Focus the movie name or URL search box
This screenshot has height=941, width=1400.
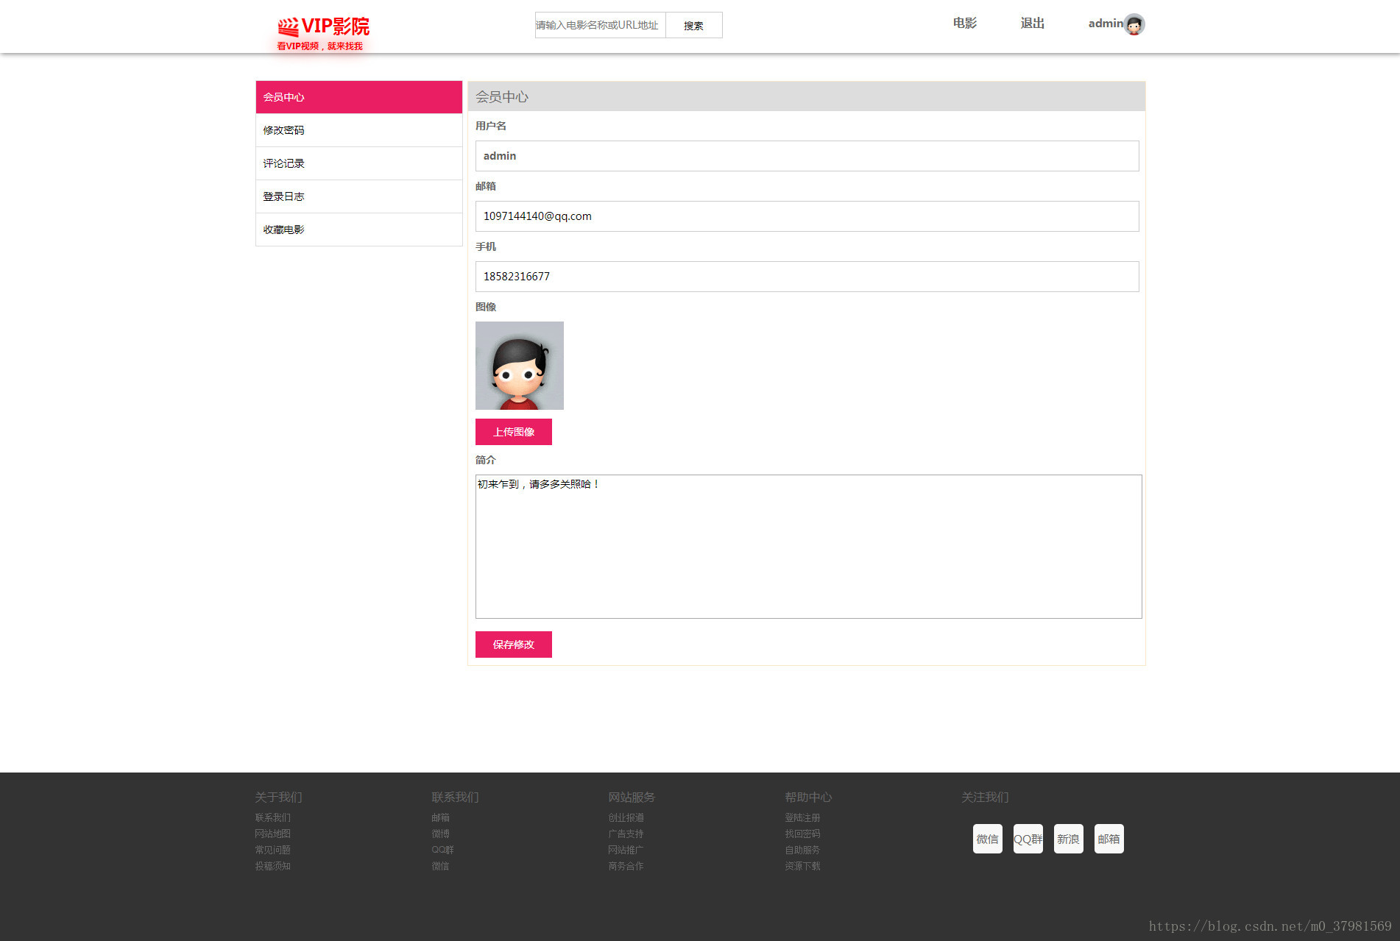(x=600, y=25)
